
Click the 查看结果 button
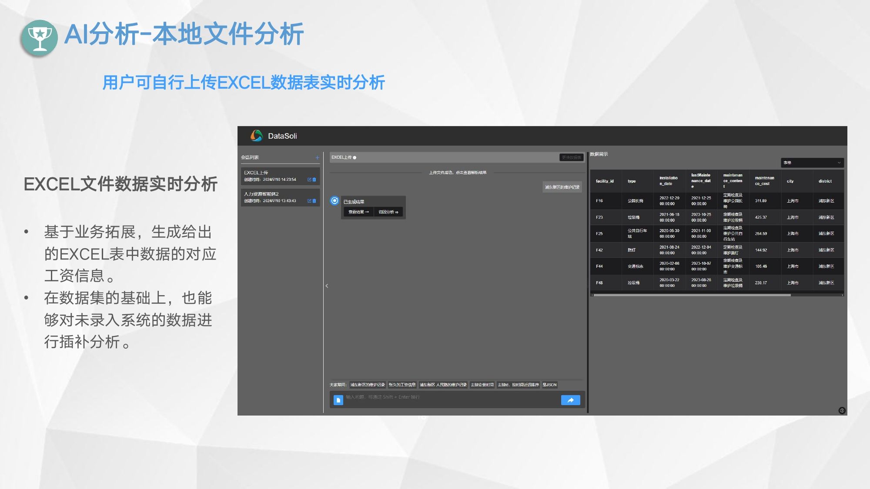click(x=358, y=212)
